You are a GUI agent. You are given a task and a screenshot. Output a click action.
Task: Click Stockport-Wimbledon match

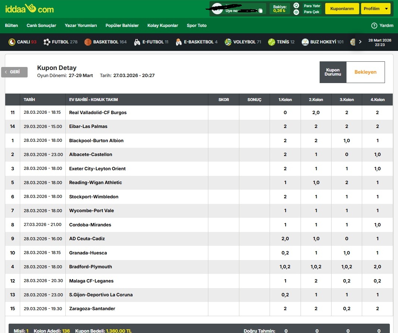(x=94, y=197)
